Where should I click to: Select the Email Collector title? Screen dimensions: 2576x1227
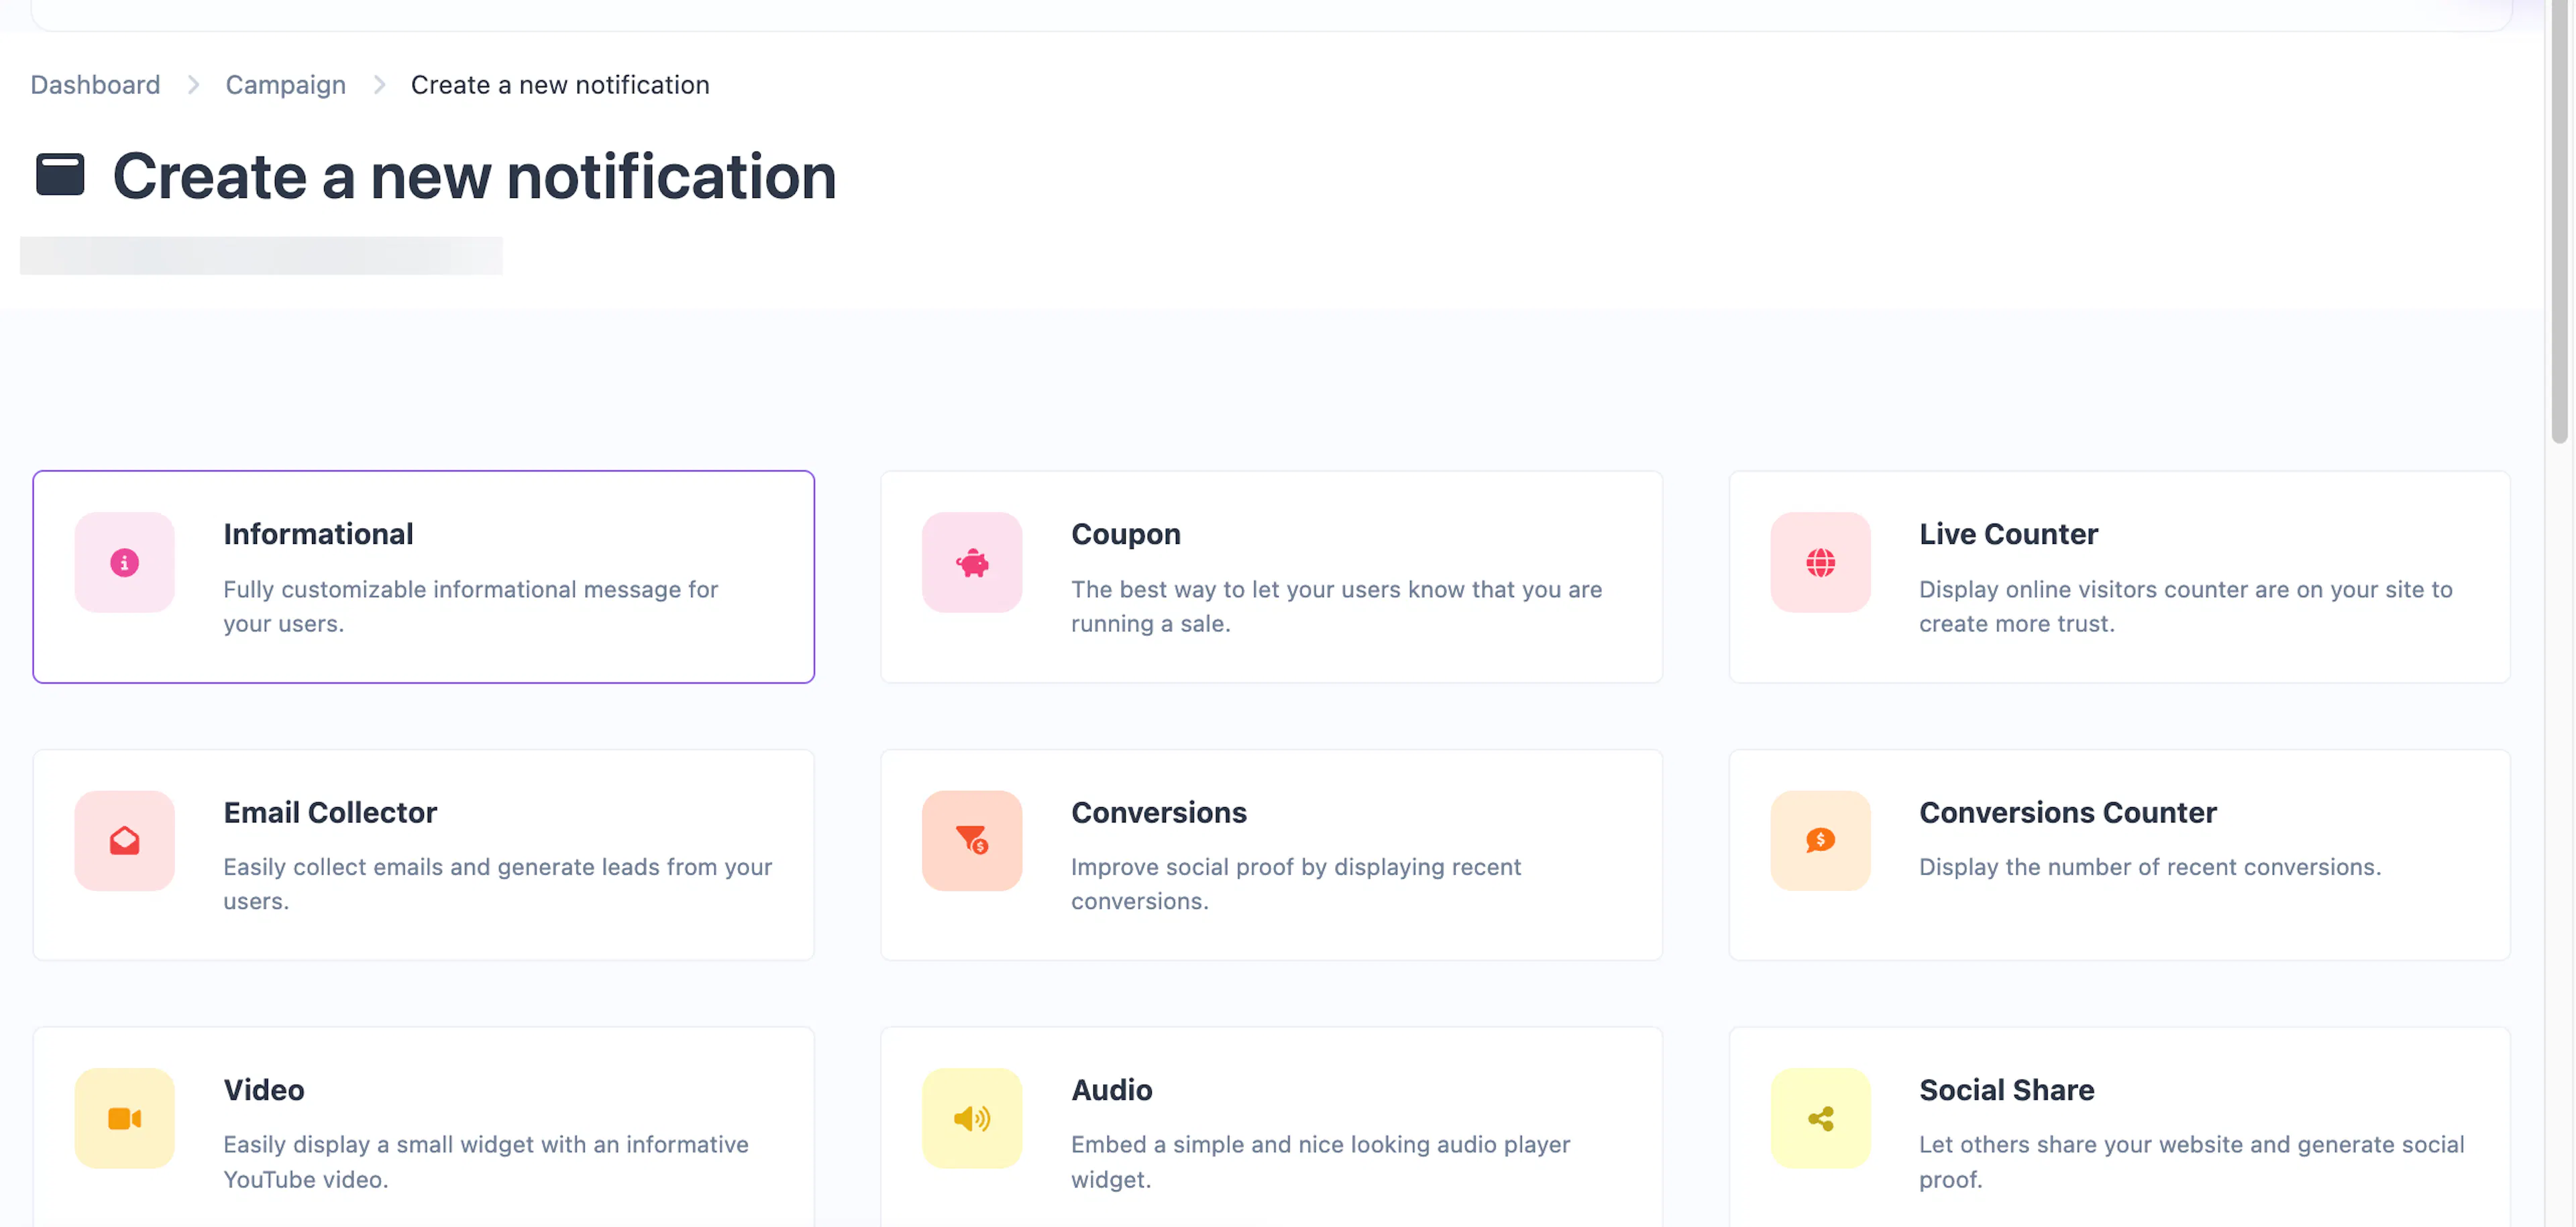click(330, 812)
